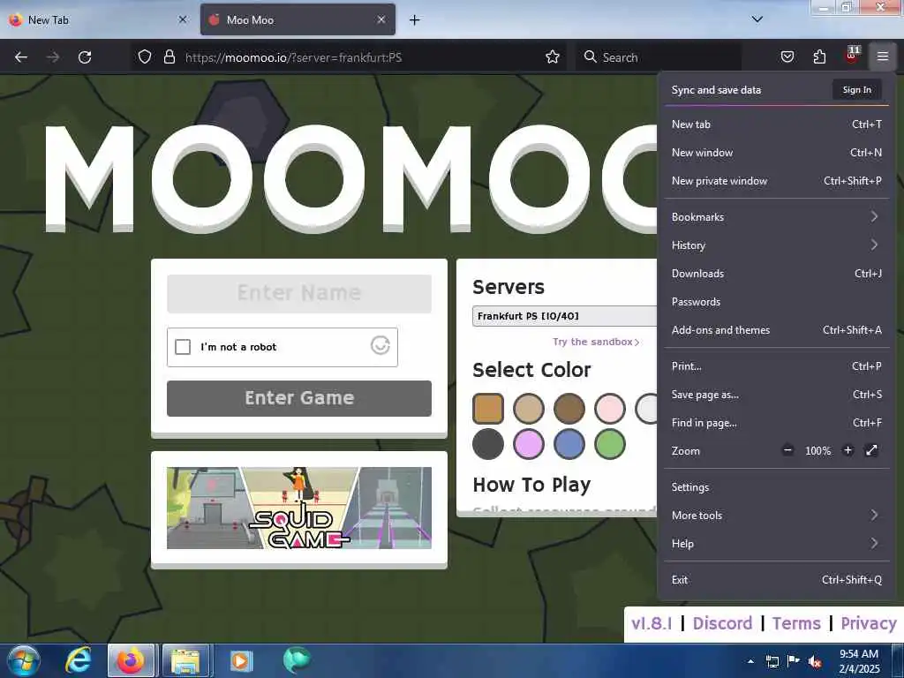Launch Internet Explorer from the taskbar
The image size is (904, 678).
[x=78, y=660]
